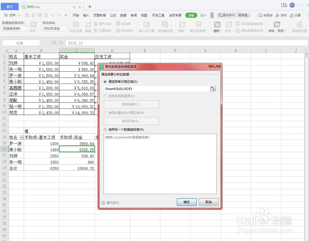Click the range selector icon in dialog

[x=213, y=89]
